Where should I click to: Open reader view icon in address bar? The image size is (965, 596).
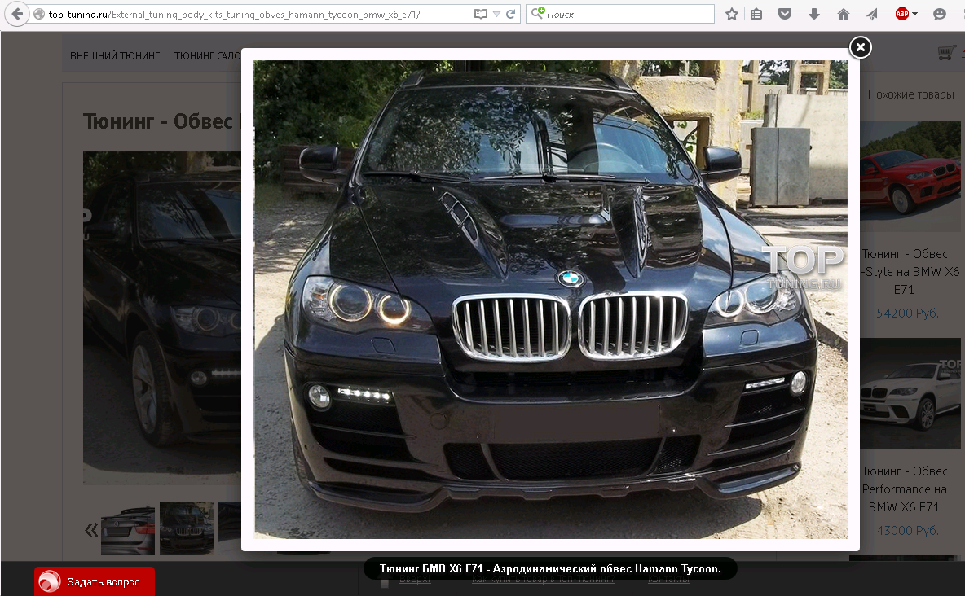481,14
